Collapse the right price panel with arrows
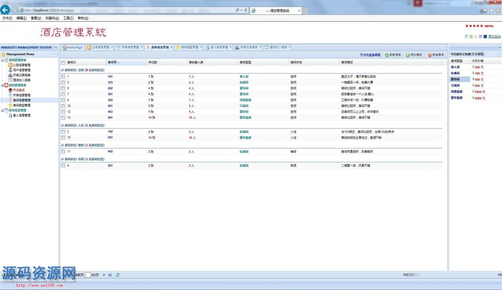502x290 pixels. [499, 48]
